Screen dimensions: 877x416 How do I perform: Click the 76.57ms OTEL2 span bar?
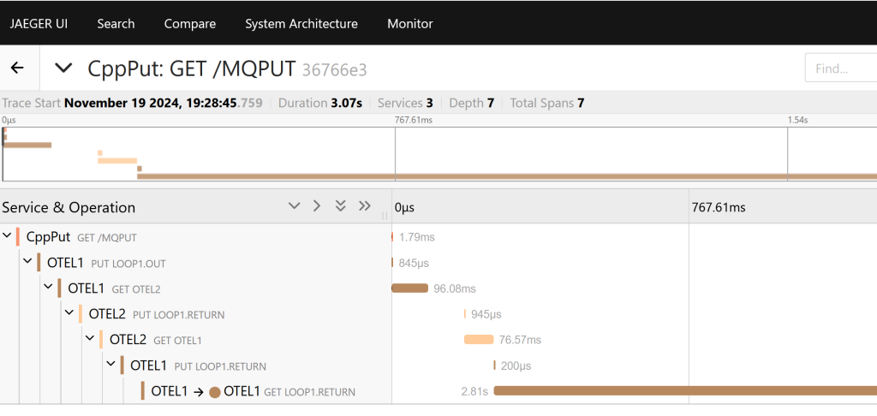tap(479, 340)
